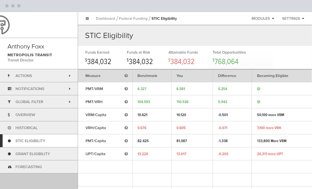Viewport: 312px width, 189px height.
Task: Click eligible checkmark in PMT/VRM row
Action: pos(258,89)
